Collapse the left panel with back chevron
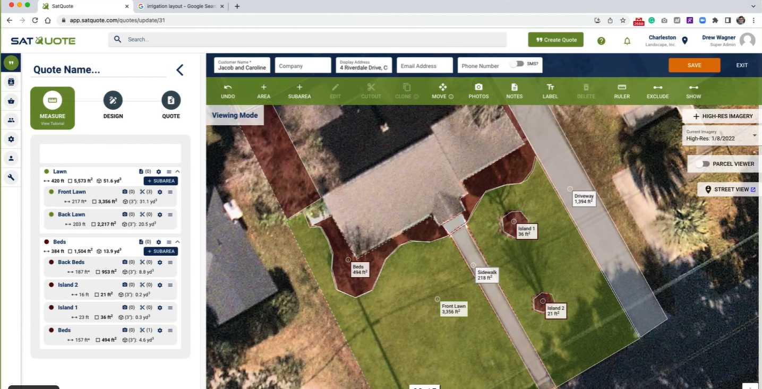 180,70
